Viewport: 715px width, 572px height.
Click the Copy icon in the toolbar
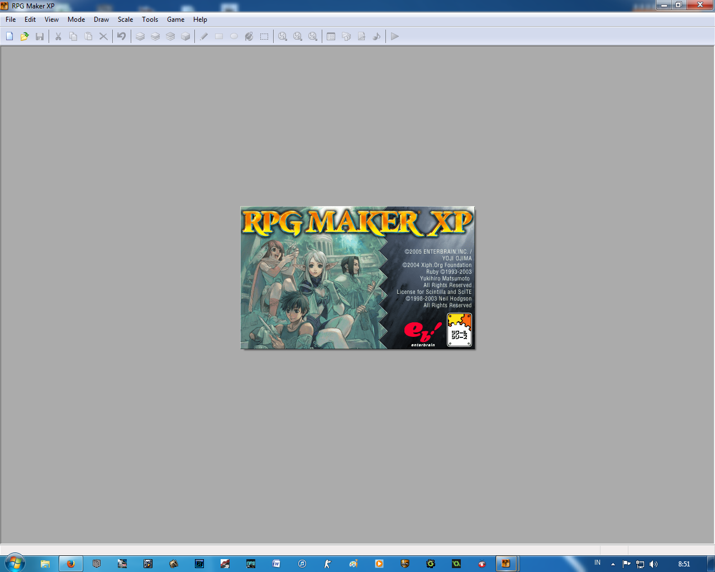coord(73,36)
